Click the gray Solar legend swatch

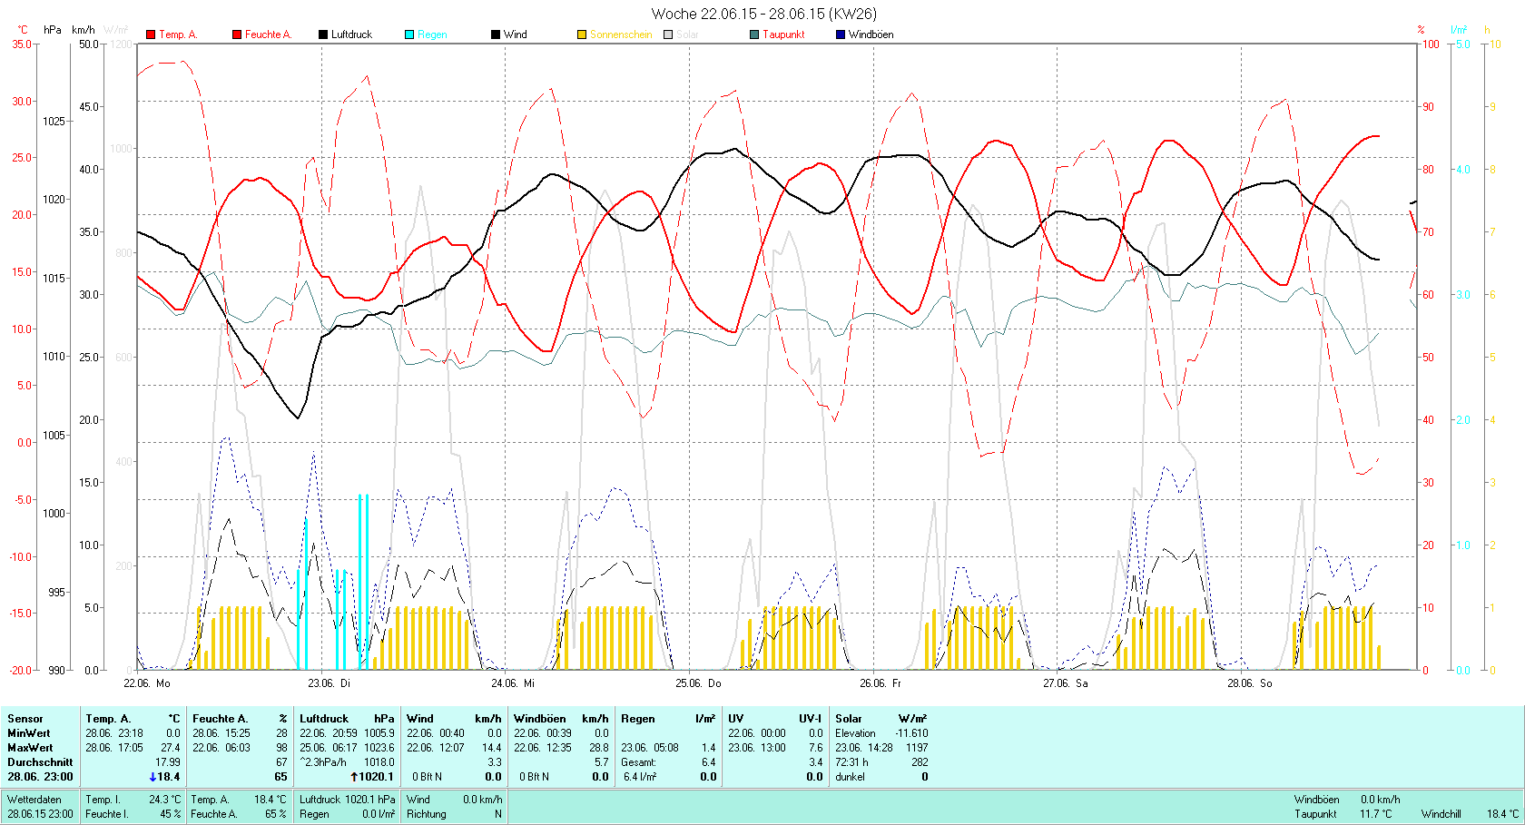[668, 34]
